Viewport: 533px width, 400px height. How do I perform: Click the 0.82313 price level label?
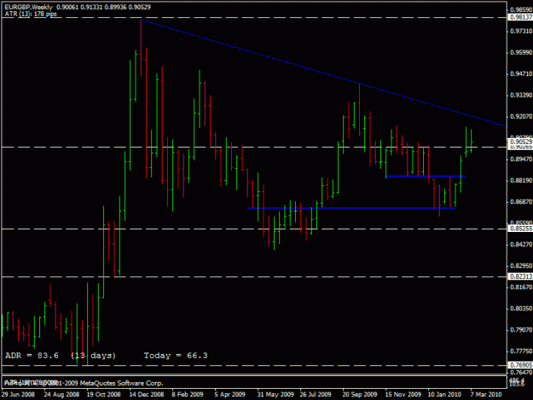pyautogui.click(x=521, y=276)
